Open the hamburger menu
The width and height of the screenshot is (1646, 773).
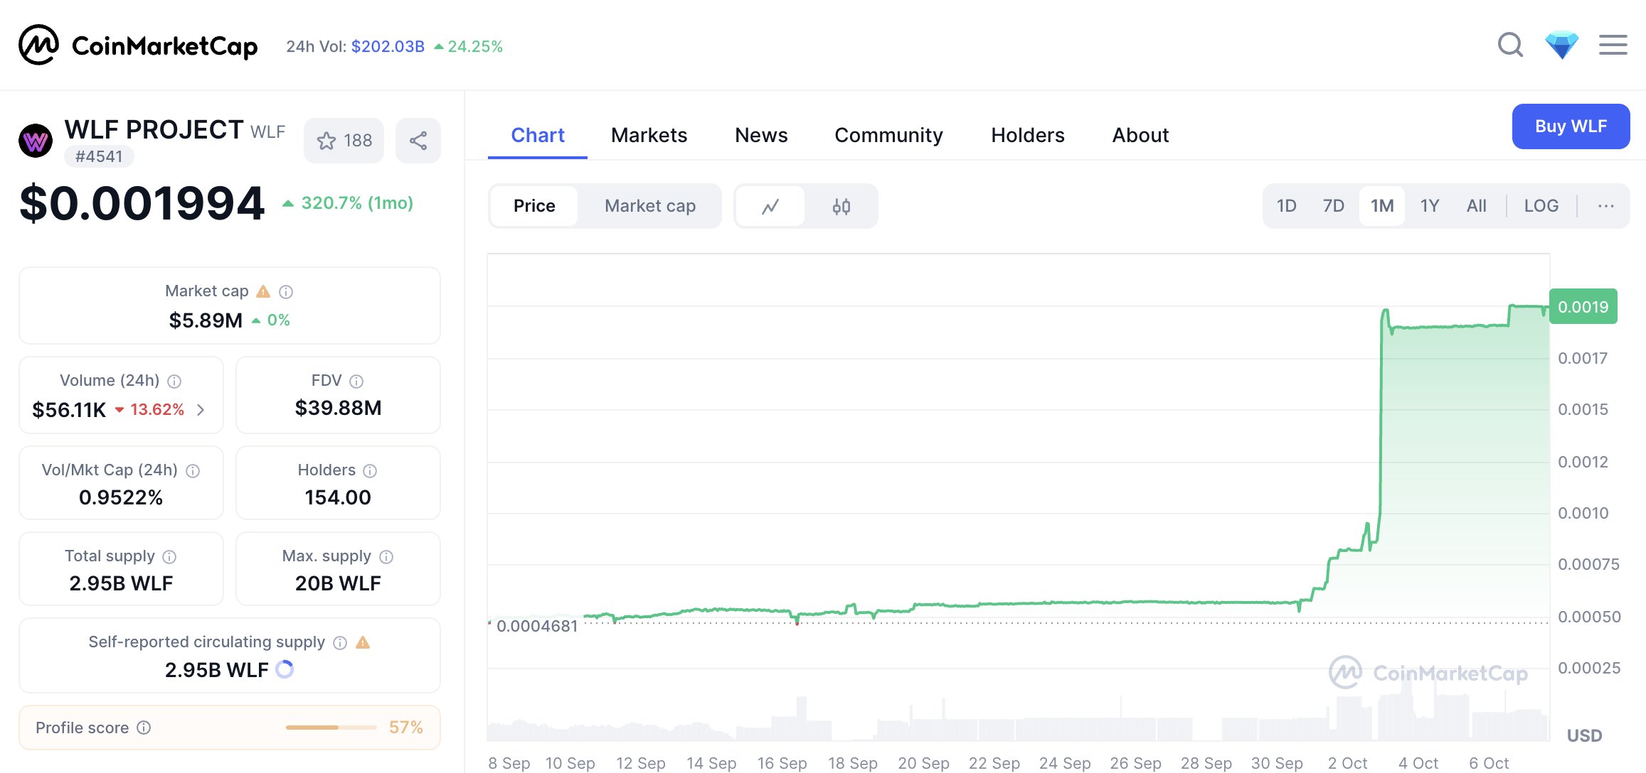[x=1613, y=45]
